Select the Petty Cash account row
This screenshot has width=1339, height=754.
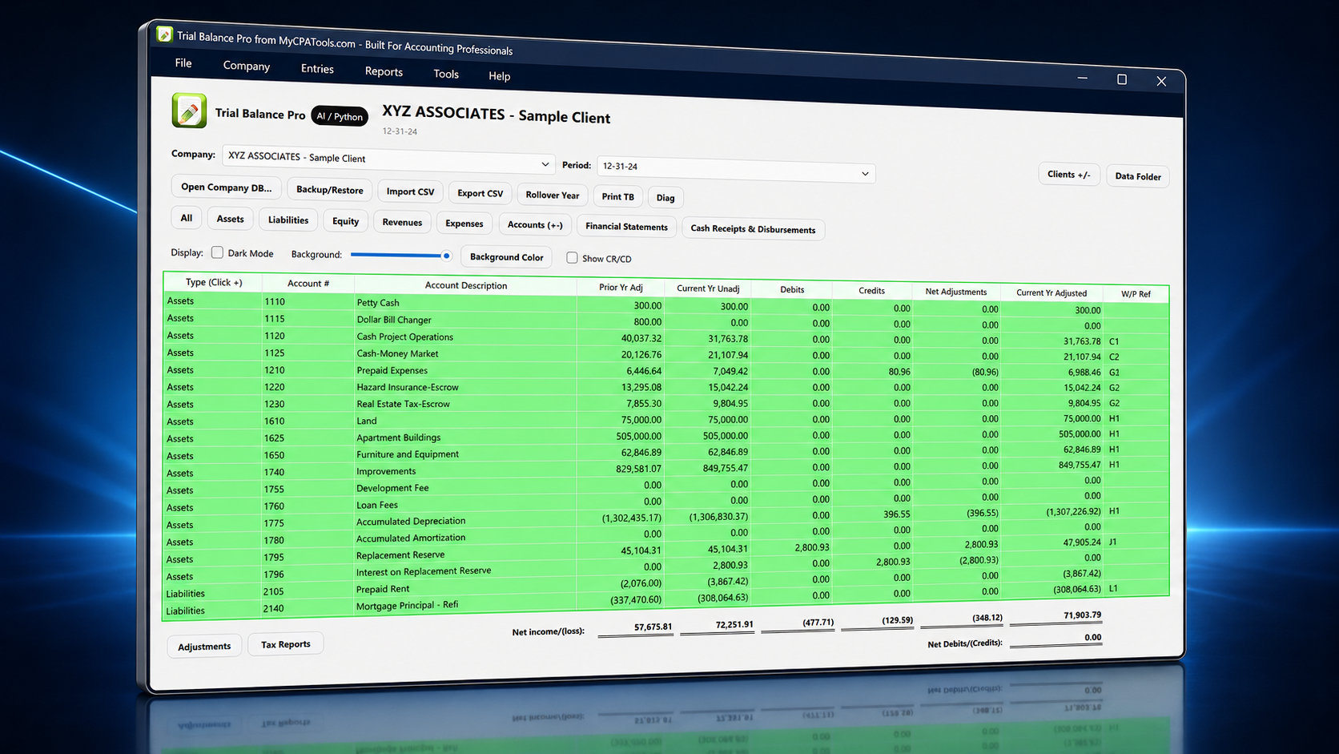[x=665, y=305]
